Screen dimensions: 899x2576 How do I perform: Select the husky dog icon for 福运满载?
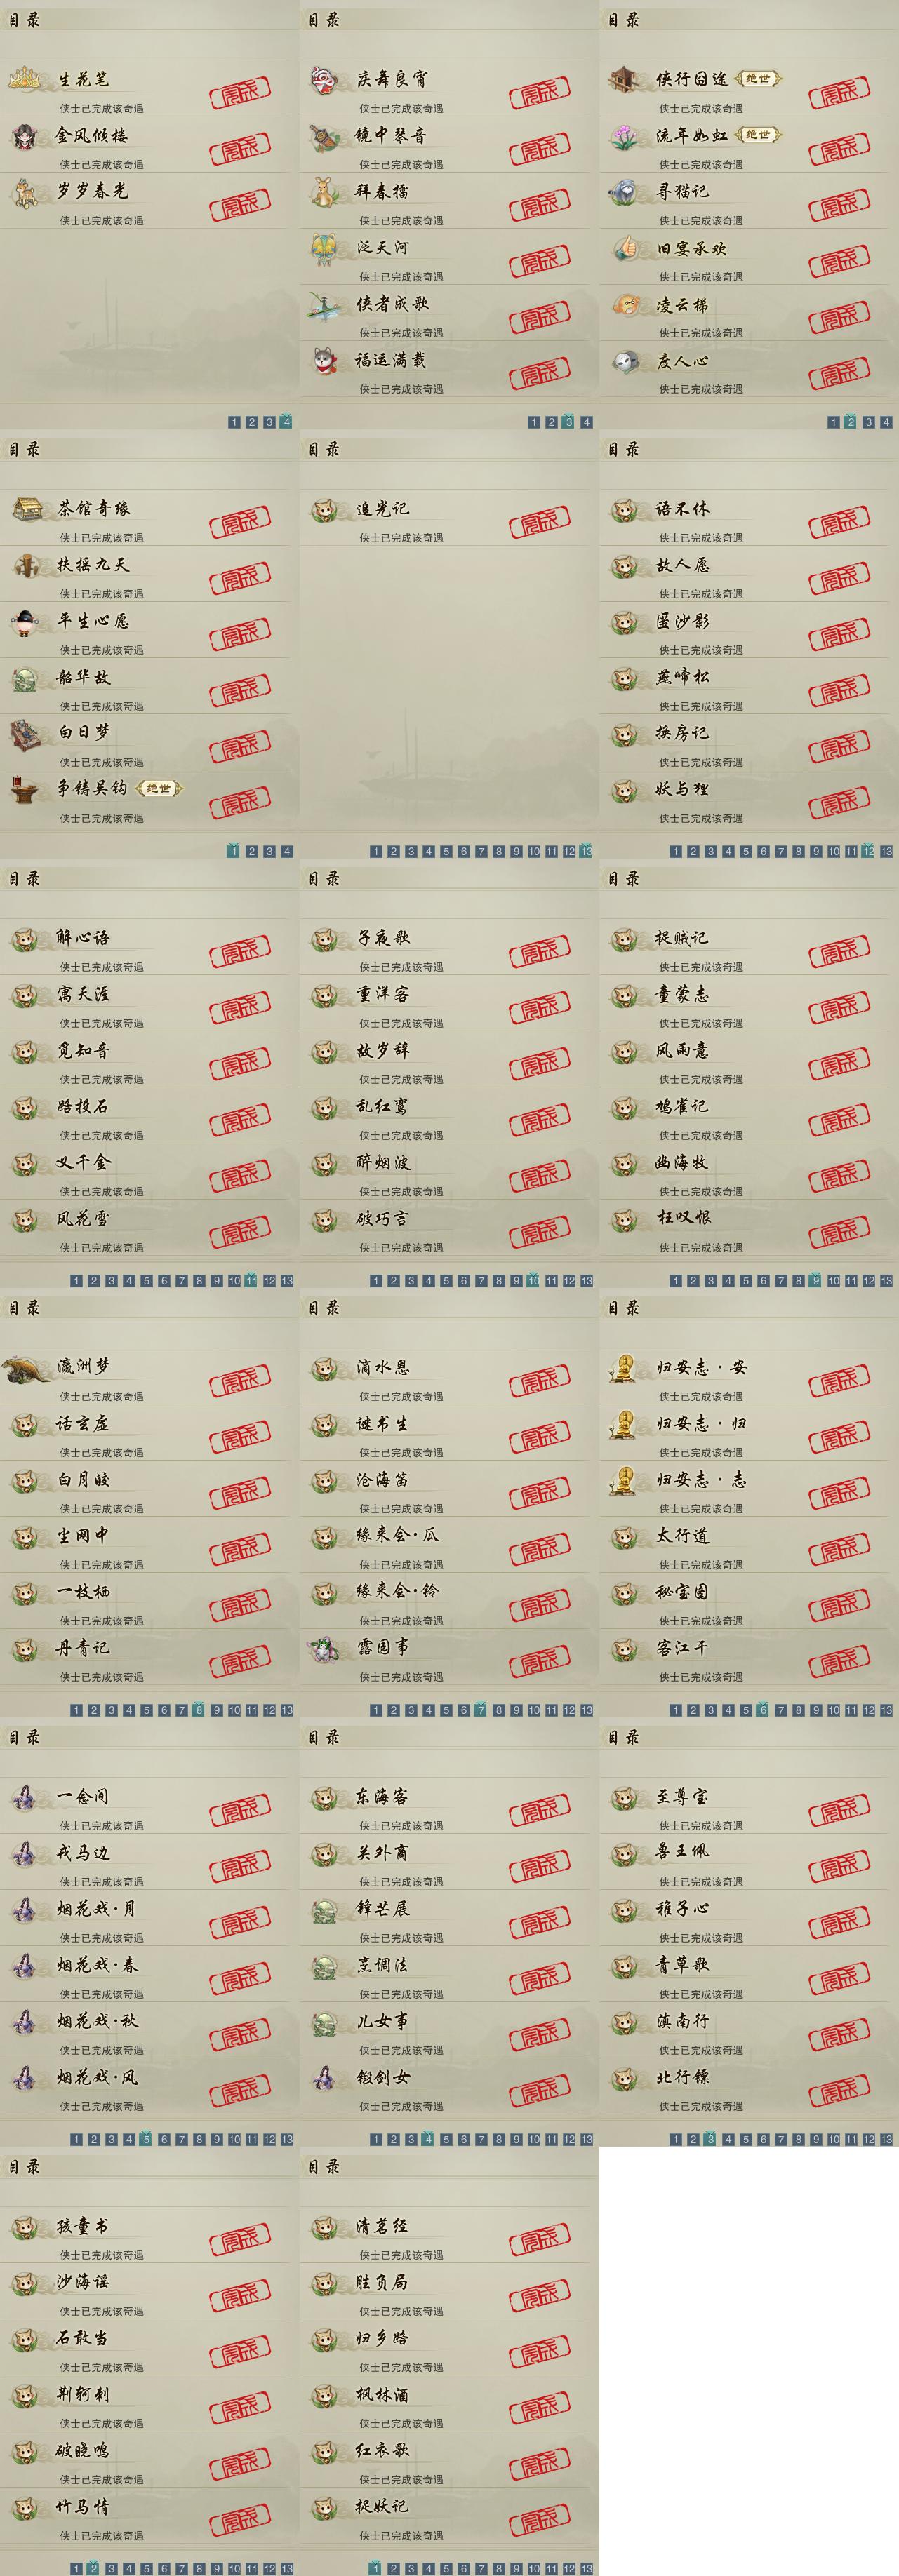coord(325,360)
